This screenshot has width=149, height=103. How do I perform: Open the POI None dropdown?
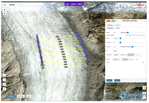pyautogui.click(x=115, y=51)
